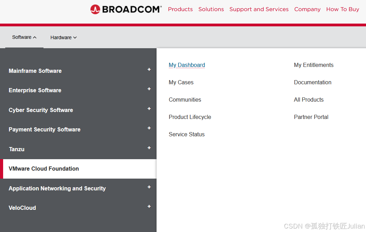Open the Documentation link

pos(312,83)
